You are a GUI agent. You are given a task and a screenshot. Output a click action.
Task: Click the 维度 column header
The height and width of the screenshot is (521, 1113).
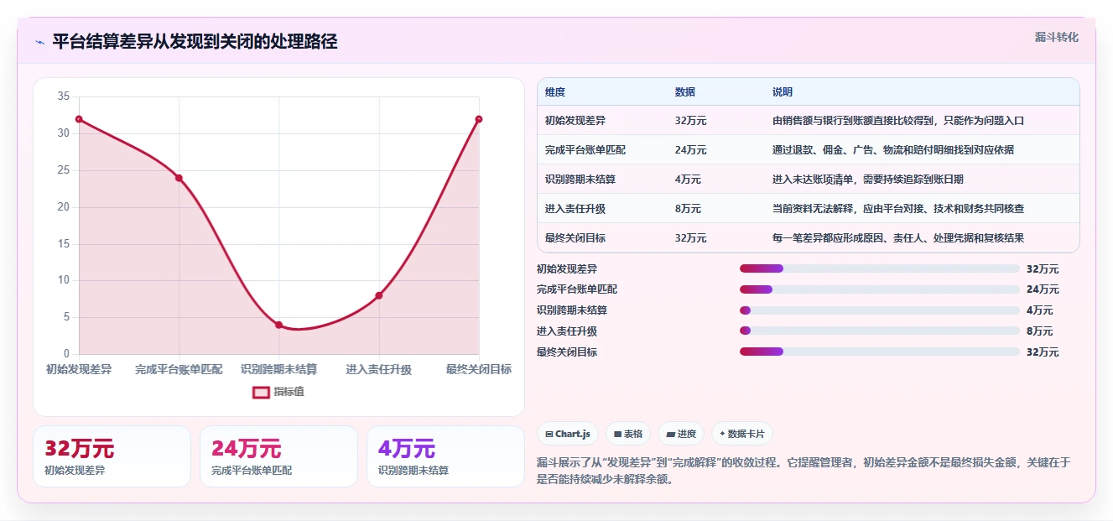click(555, 92)
